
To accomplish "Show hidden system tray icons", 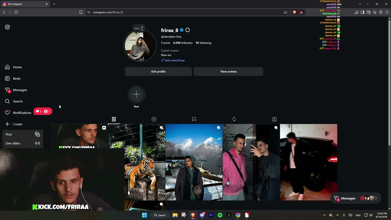I will click(324, 215).
